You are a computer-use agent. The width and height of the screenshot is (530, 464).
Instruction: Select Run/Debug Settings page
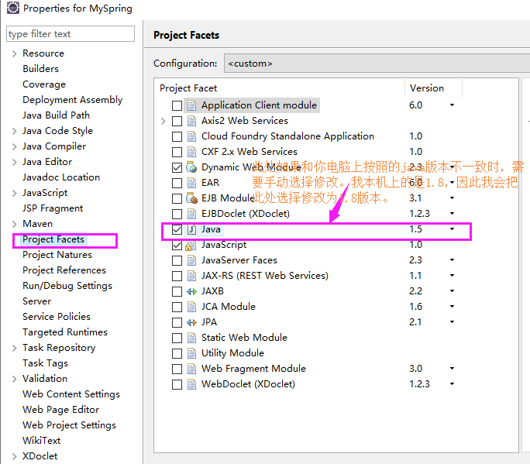click(x=67, y=286)
